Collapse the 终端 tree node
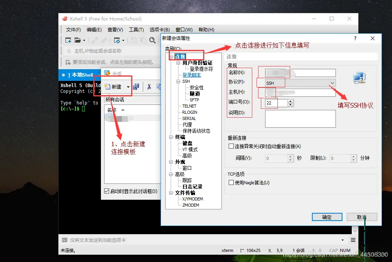392x262 pixels. pyautogui.click(x=170, y=137)
